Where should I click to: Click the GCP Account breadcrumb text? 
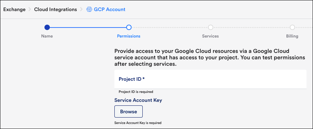point(110,9)
